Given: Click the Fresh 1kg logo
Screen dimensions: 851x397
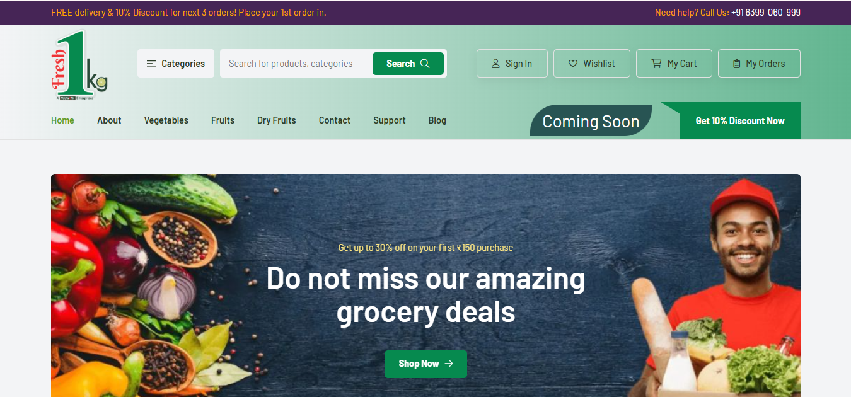Looking at the screenshot, I should click(79, 66).
